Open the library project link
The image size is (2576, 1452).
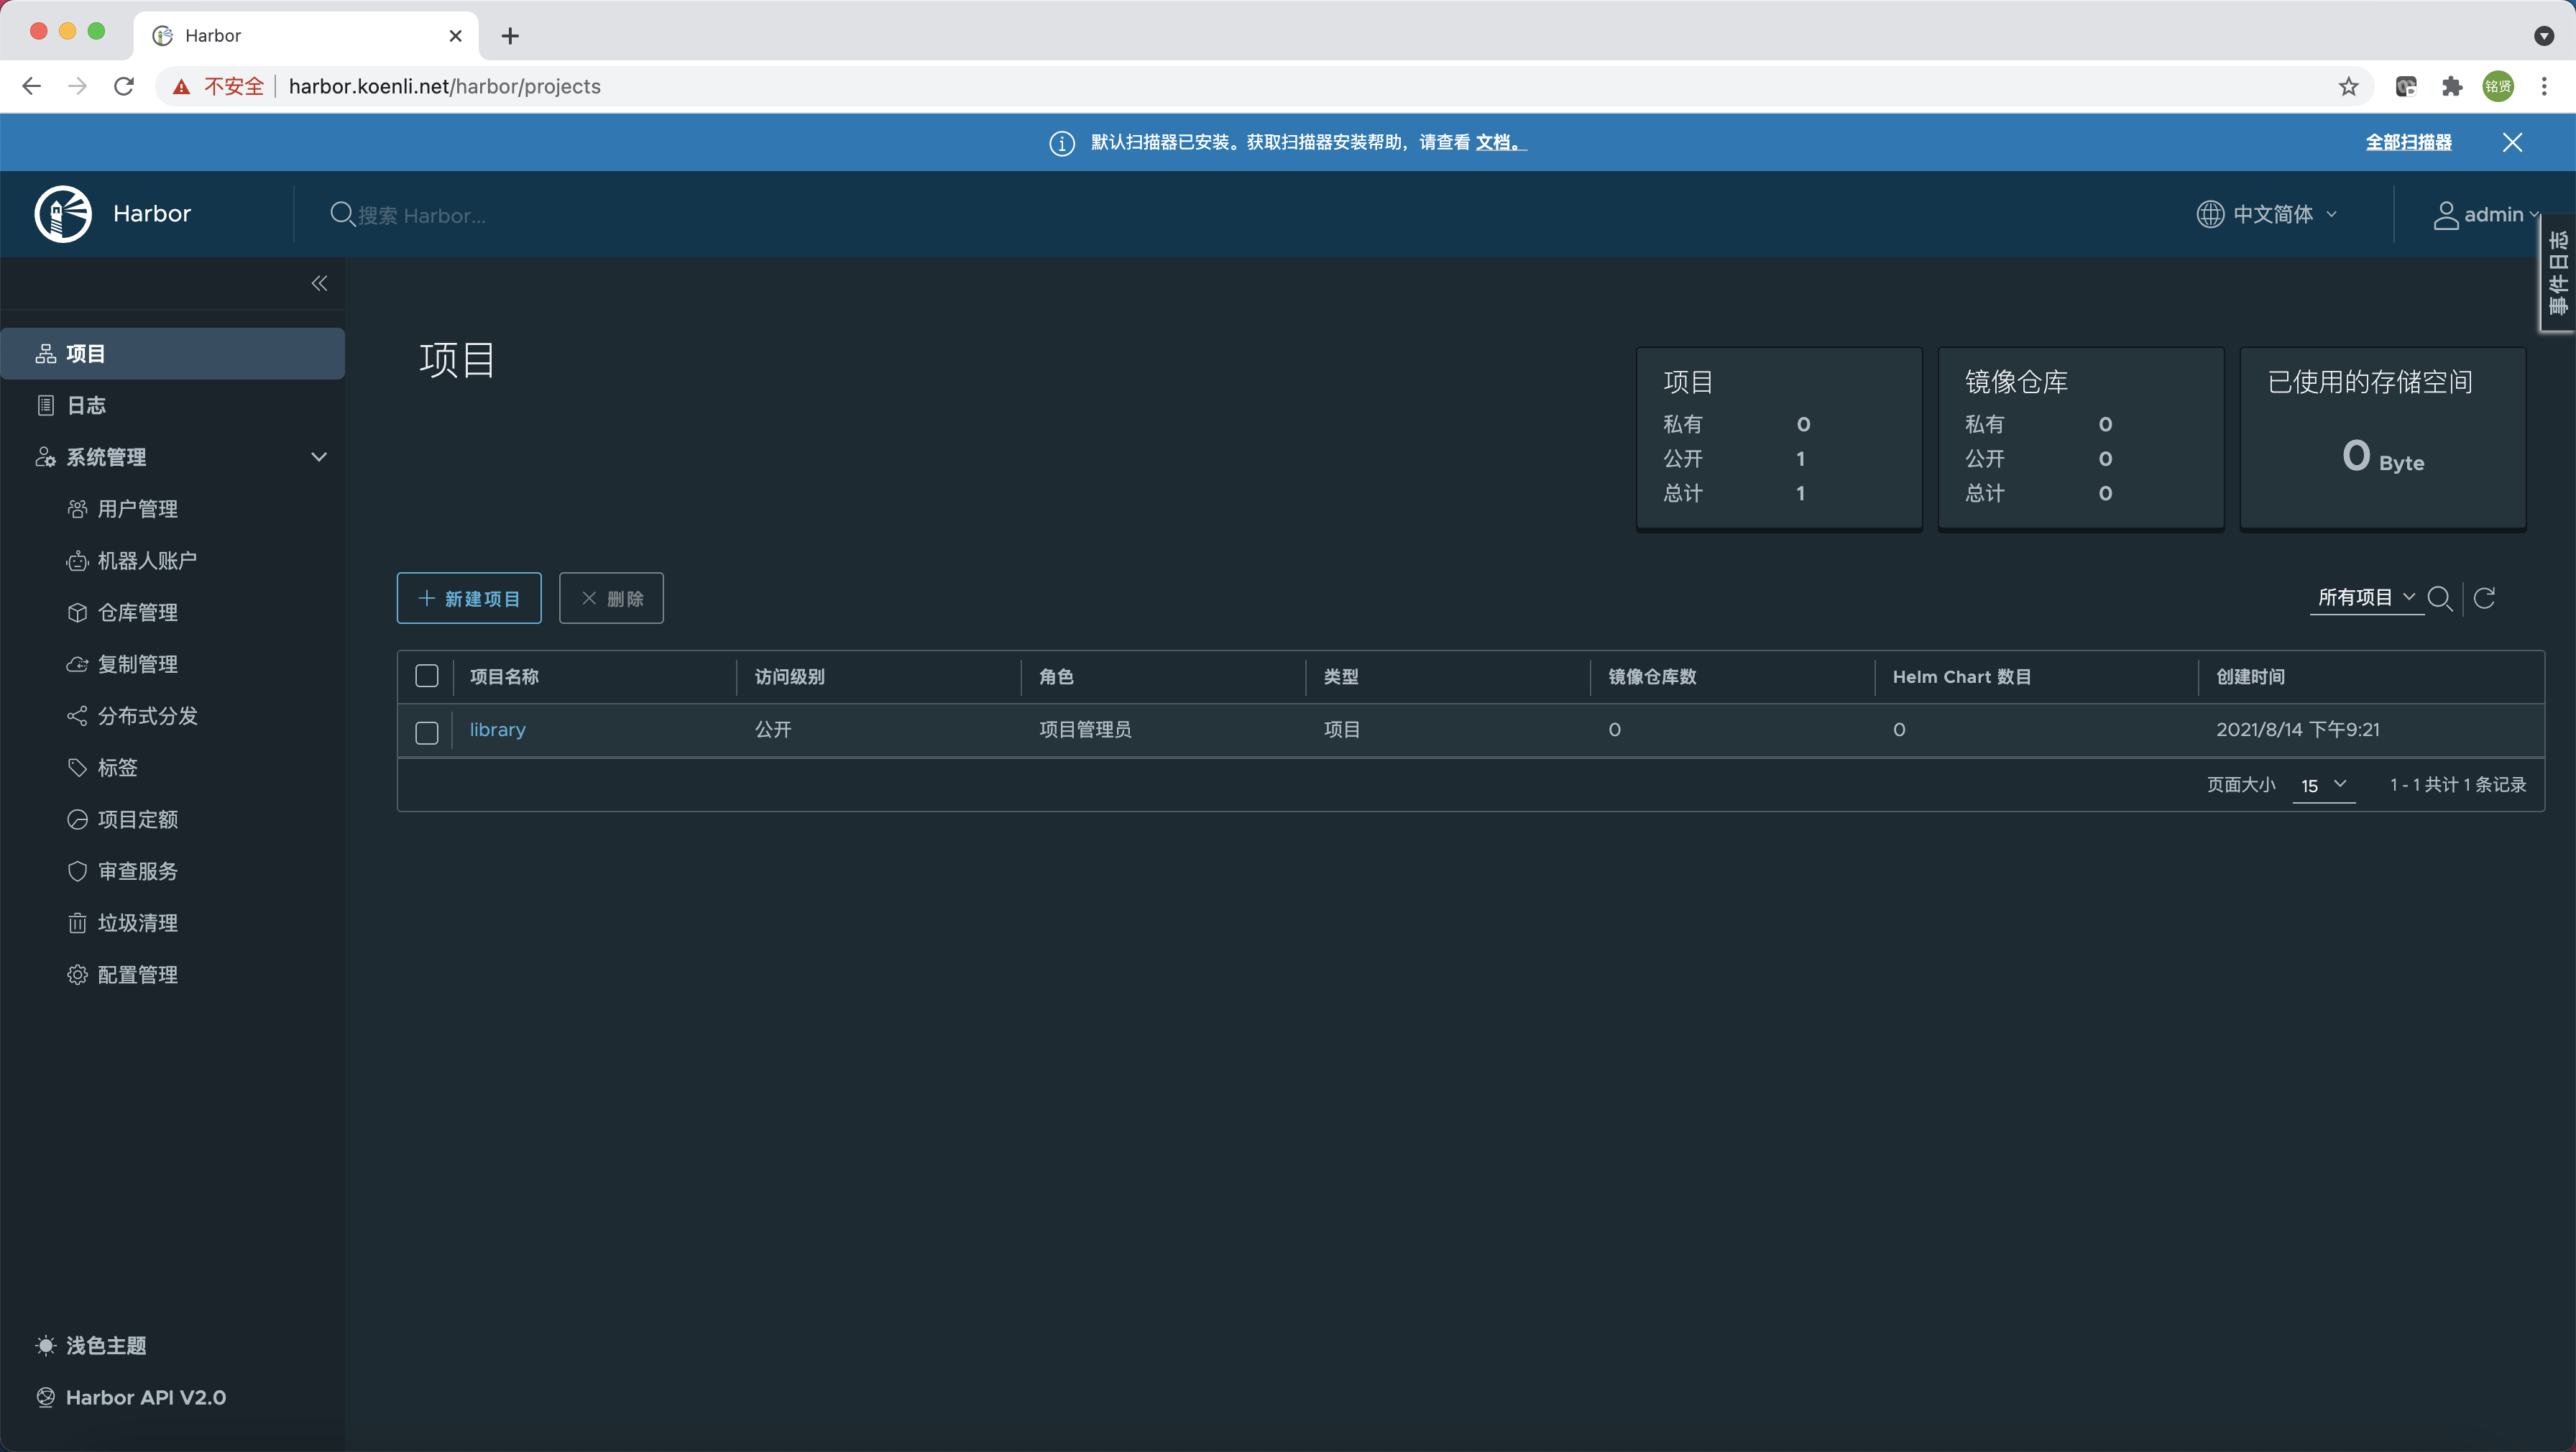point(497,729)
